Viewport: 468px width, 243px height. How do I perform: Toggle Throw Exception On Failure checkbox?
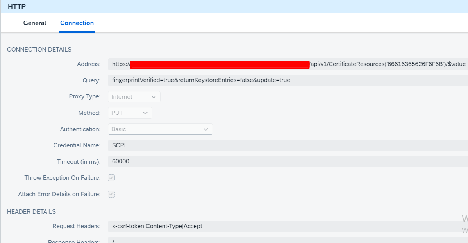pyautogui.click(x=111, y=178)
